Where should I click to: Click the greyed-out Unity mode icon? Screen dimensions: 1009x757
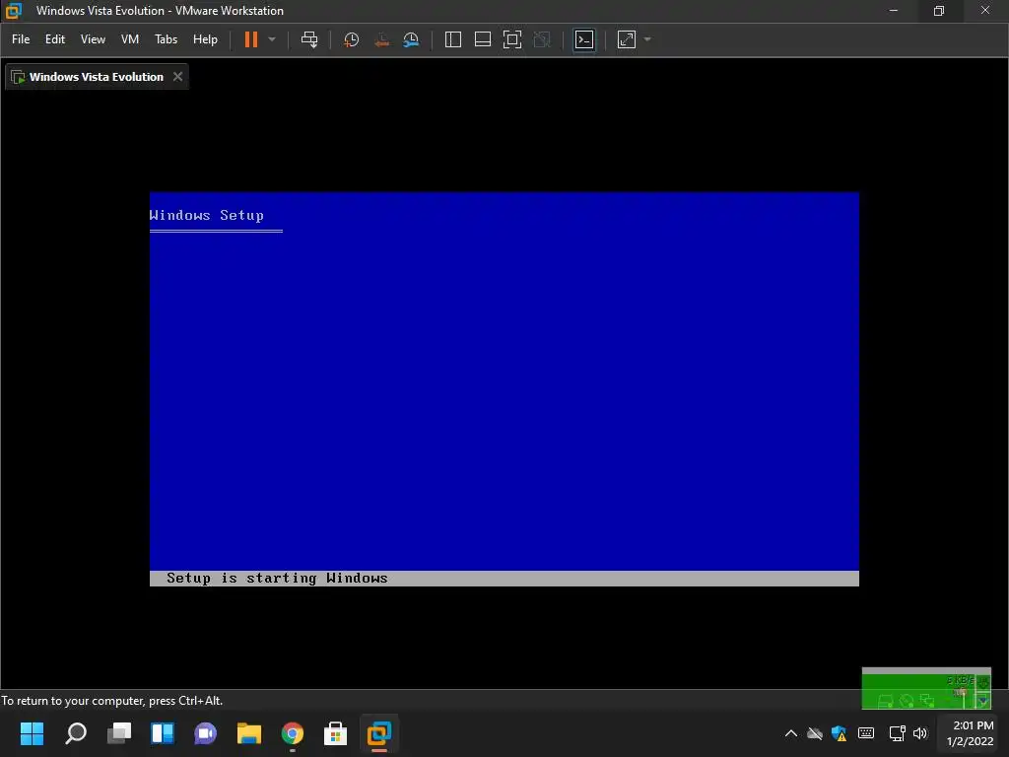[543, 39]
